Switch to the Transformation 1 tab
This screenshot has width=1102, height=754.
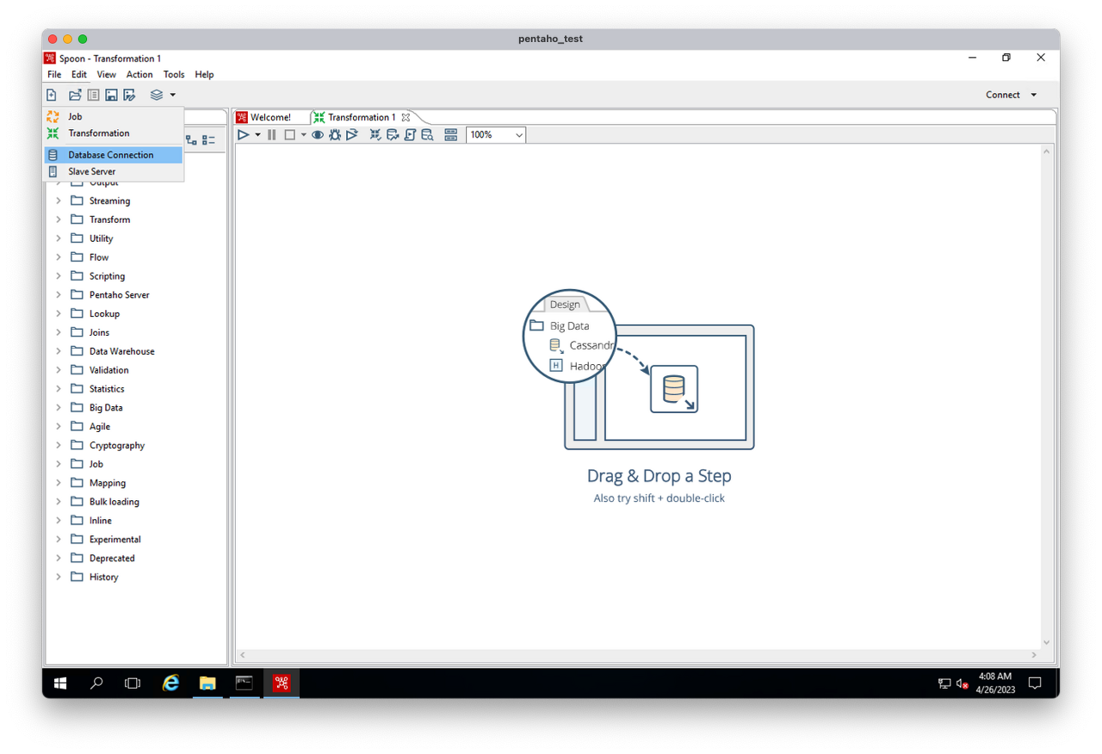point(362,117)
